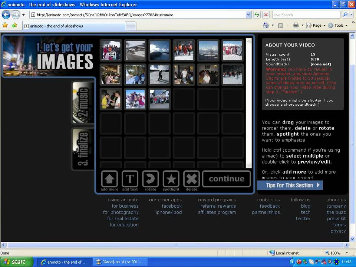Open the 'feedback' footer link

coord(270,206)
